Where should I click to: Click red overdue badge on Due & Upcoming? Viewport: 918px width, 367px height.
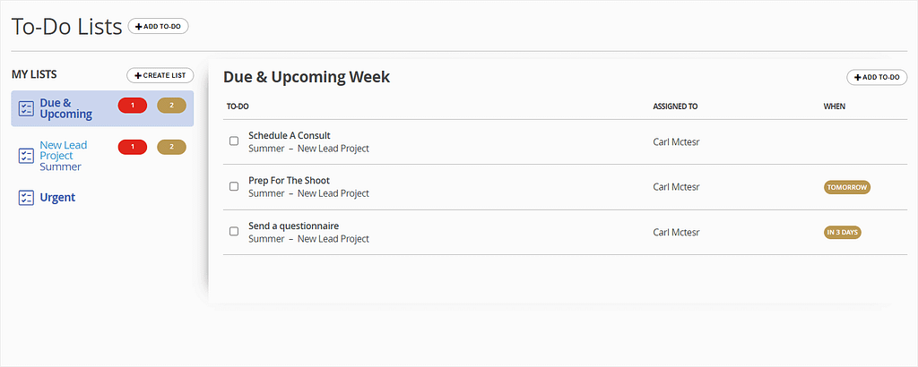pyautogui.click(x=132, y=106)
